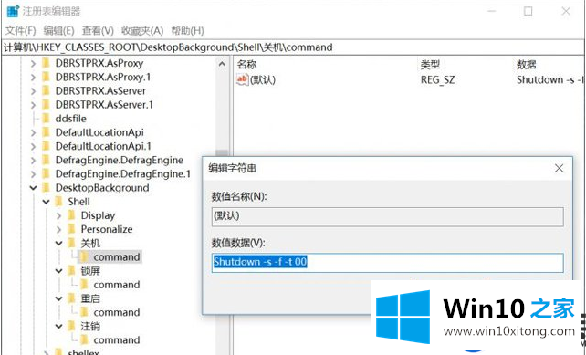
Task: Collapse the 注销 key
Action: coord(58,326)
